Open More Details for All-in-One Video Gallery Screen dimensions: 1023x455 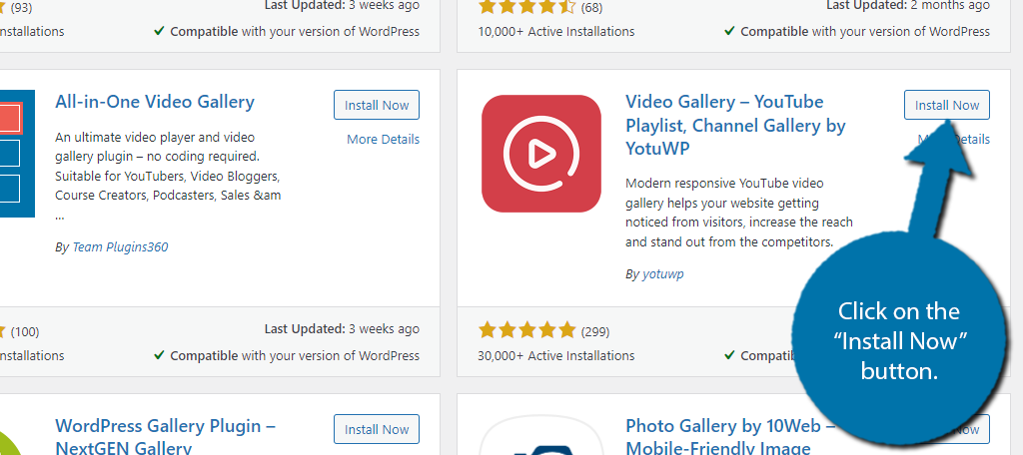point(383,139)
